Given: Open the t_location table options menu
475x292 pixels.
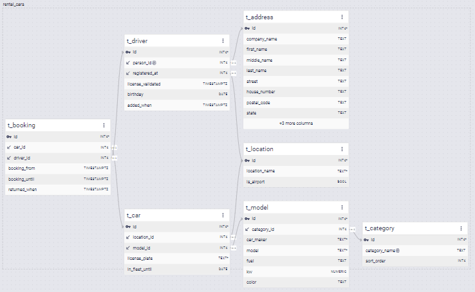Looking at the screenshot, I should pos(342,149).
